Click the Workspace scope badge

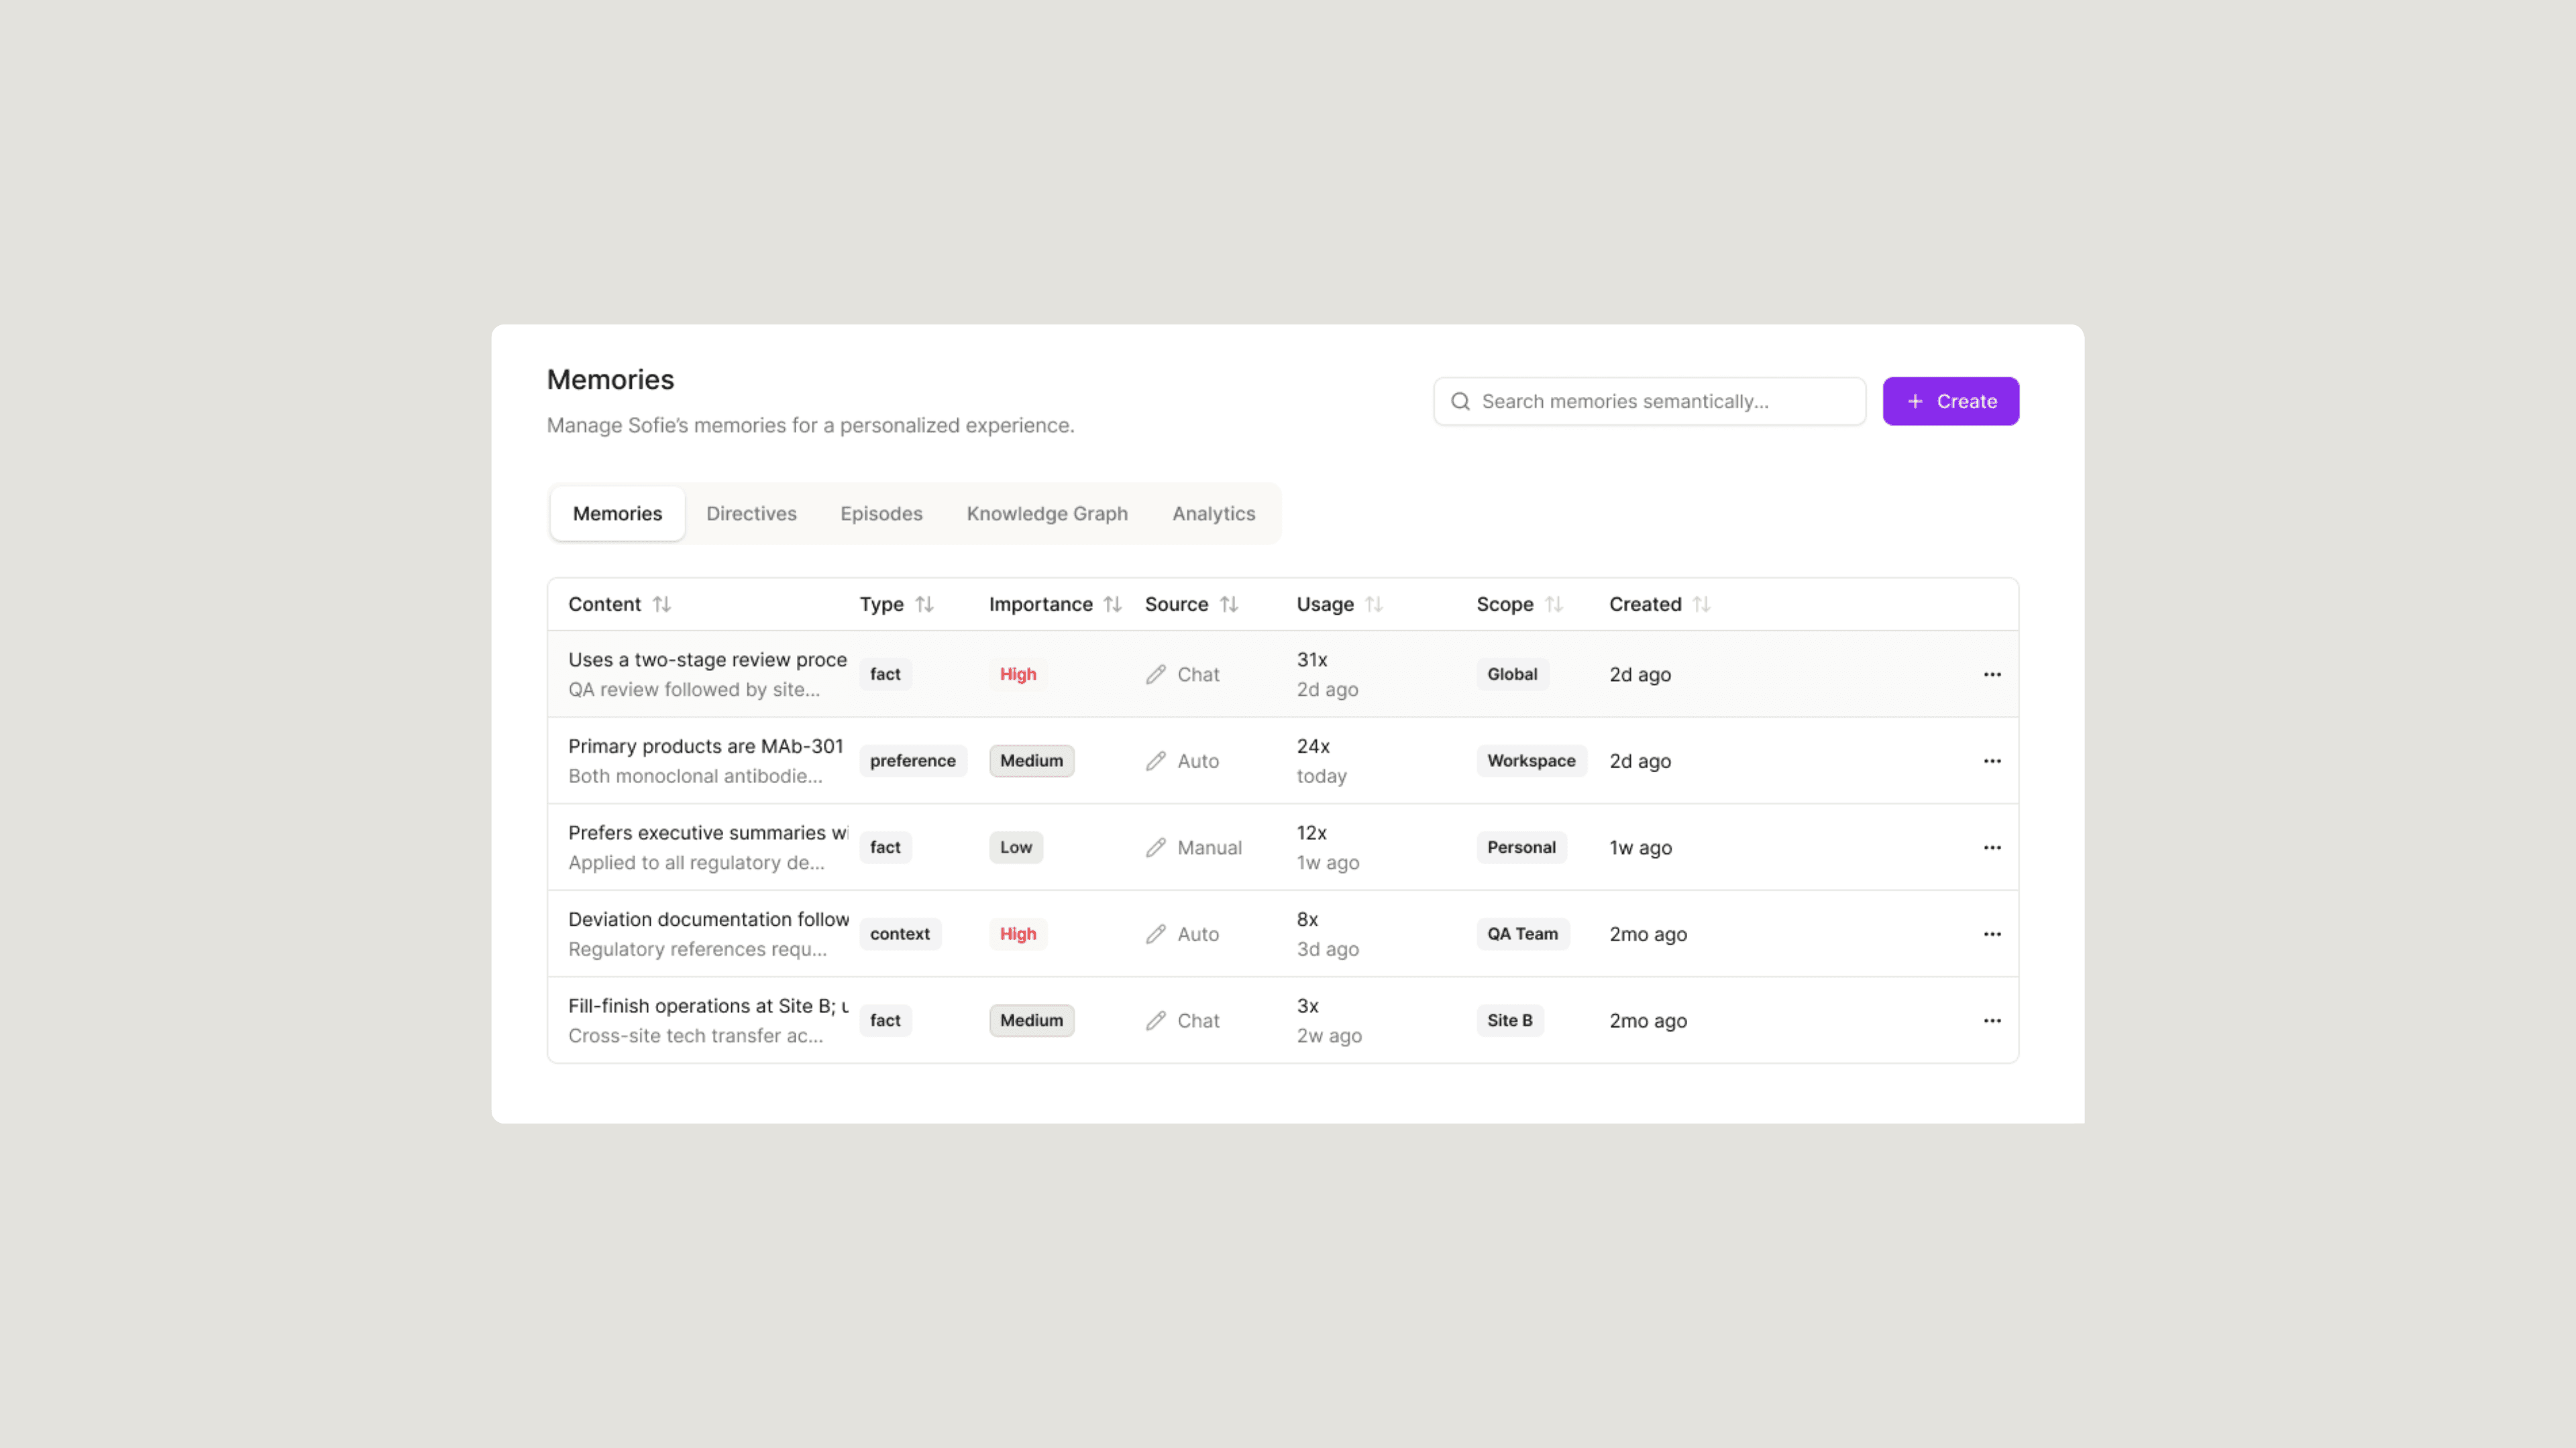click(x=1530, y=760)
